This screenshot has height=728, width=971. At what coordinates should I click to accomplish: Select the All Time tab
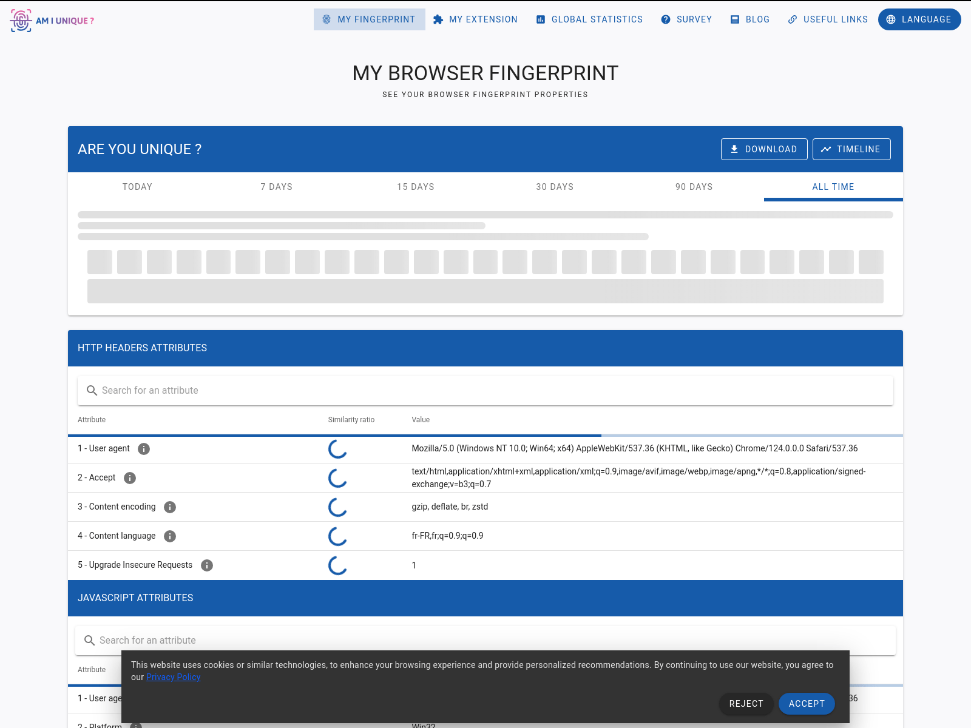click(x=833, y=187)
